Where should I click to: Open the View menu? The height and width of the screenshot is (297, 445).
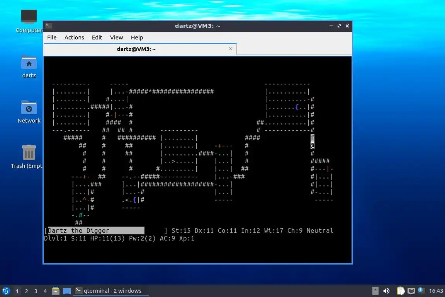coord(116,38)
